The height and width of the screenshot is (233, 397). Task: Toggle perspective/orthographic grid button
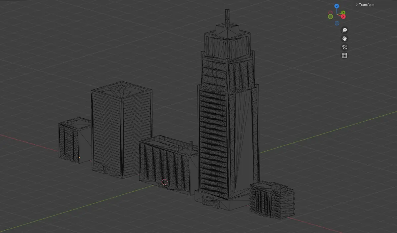tap(344, 56)
